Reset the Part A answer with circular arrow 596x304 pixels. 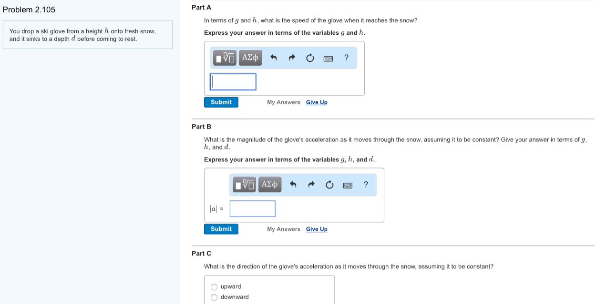tap(310, 57)
